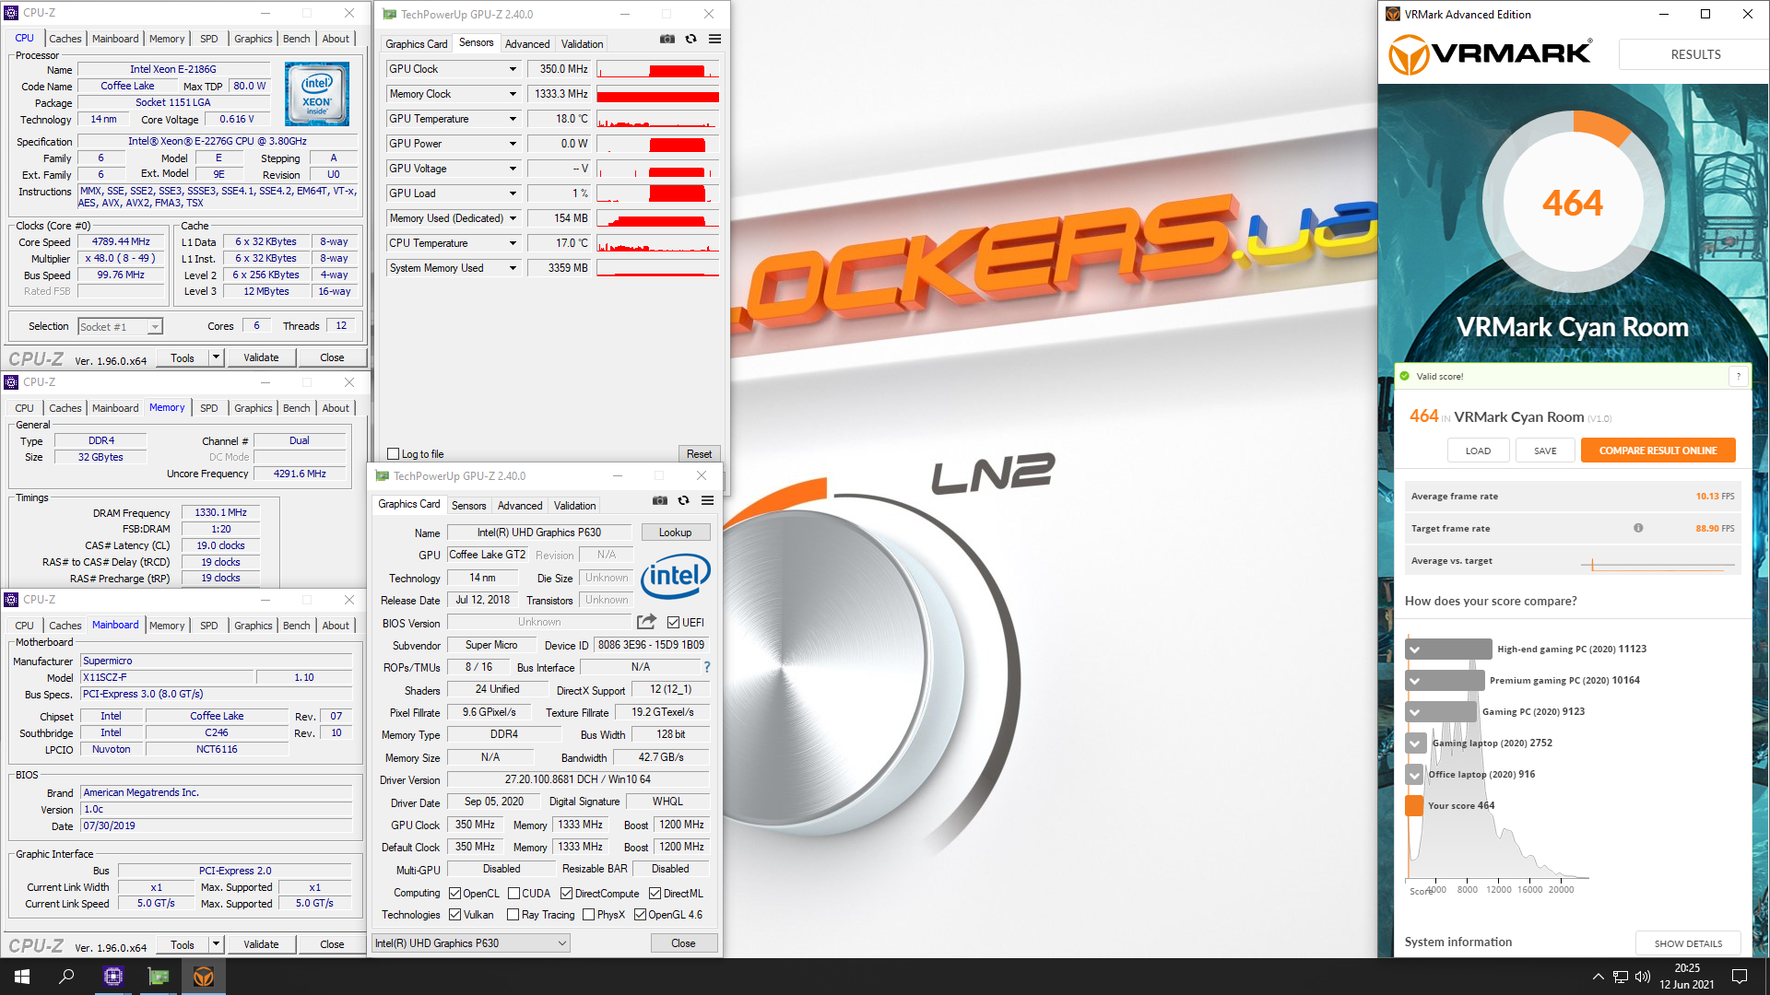
Task: Click the Bus Interface question mark icon
Action: point(707,667)
